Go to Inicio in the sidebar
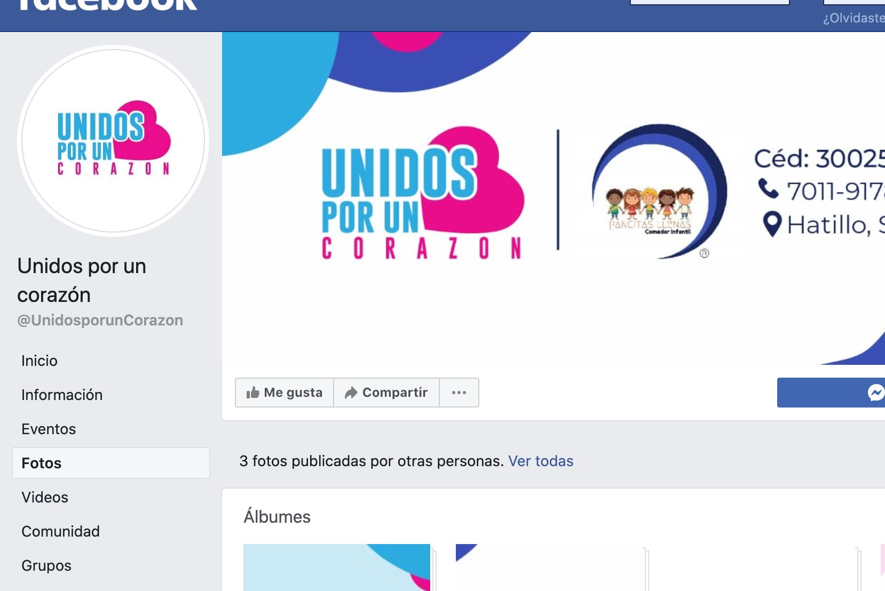This screenshot has height=591, width=885. 39,361
